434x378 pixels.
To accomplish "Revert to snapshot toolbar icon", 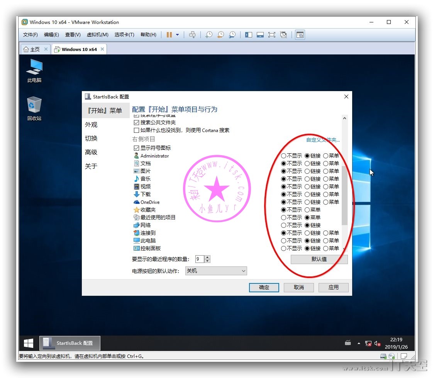I will pos(220,35).
